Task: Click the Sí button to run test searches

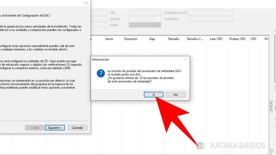Action: coord(154,94)
